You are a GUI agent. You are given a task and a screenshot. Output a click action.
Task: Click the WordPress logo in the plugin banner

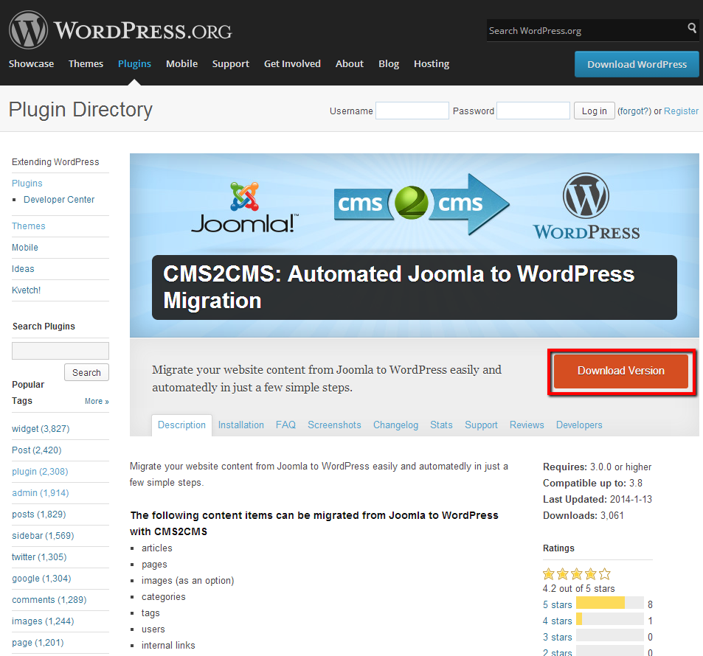tap(586, 206)
